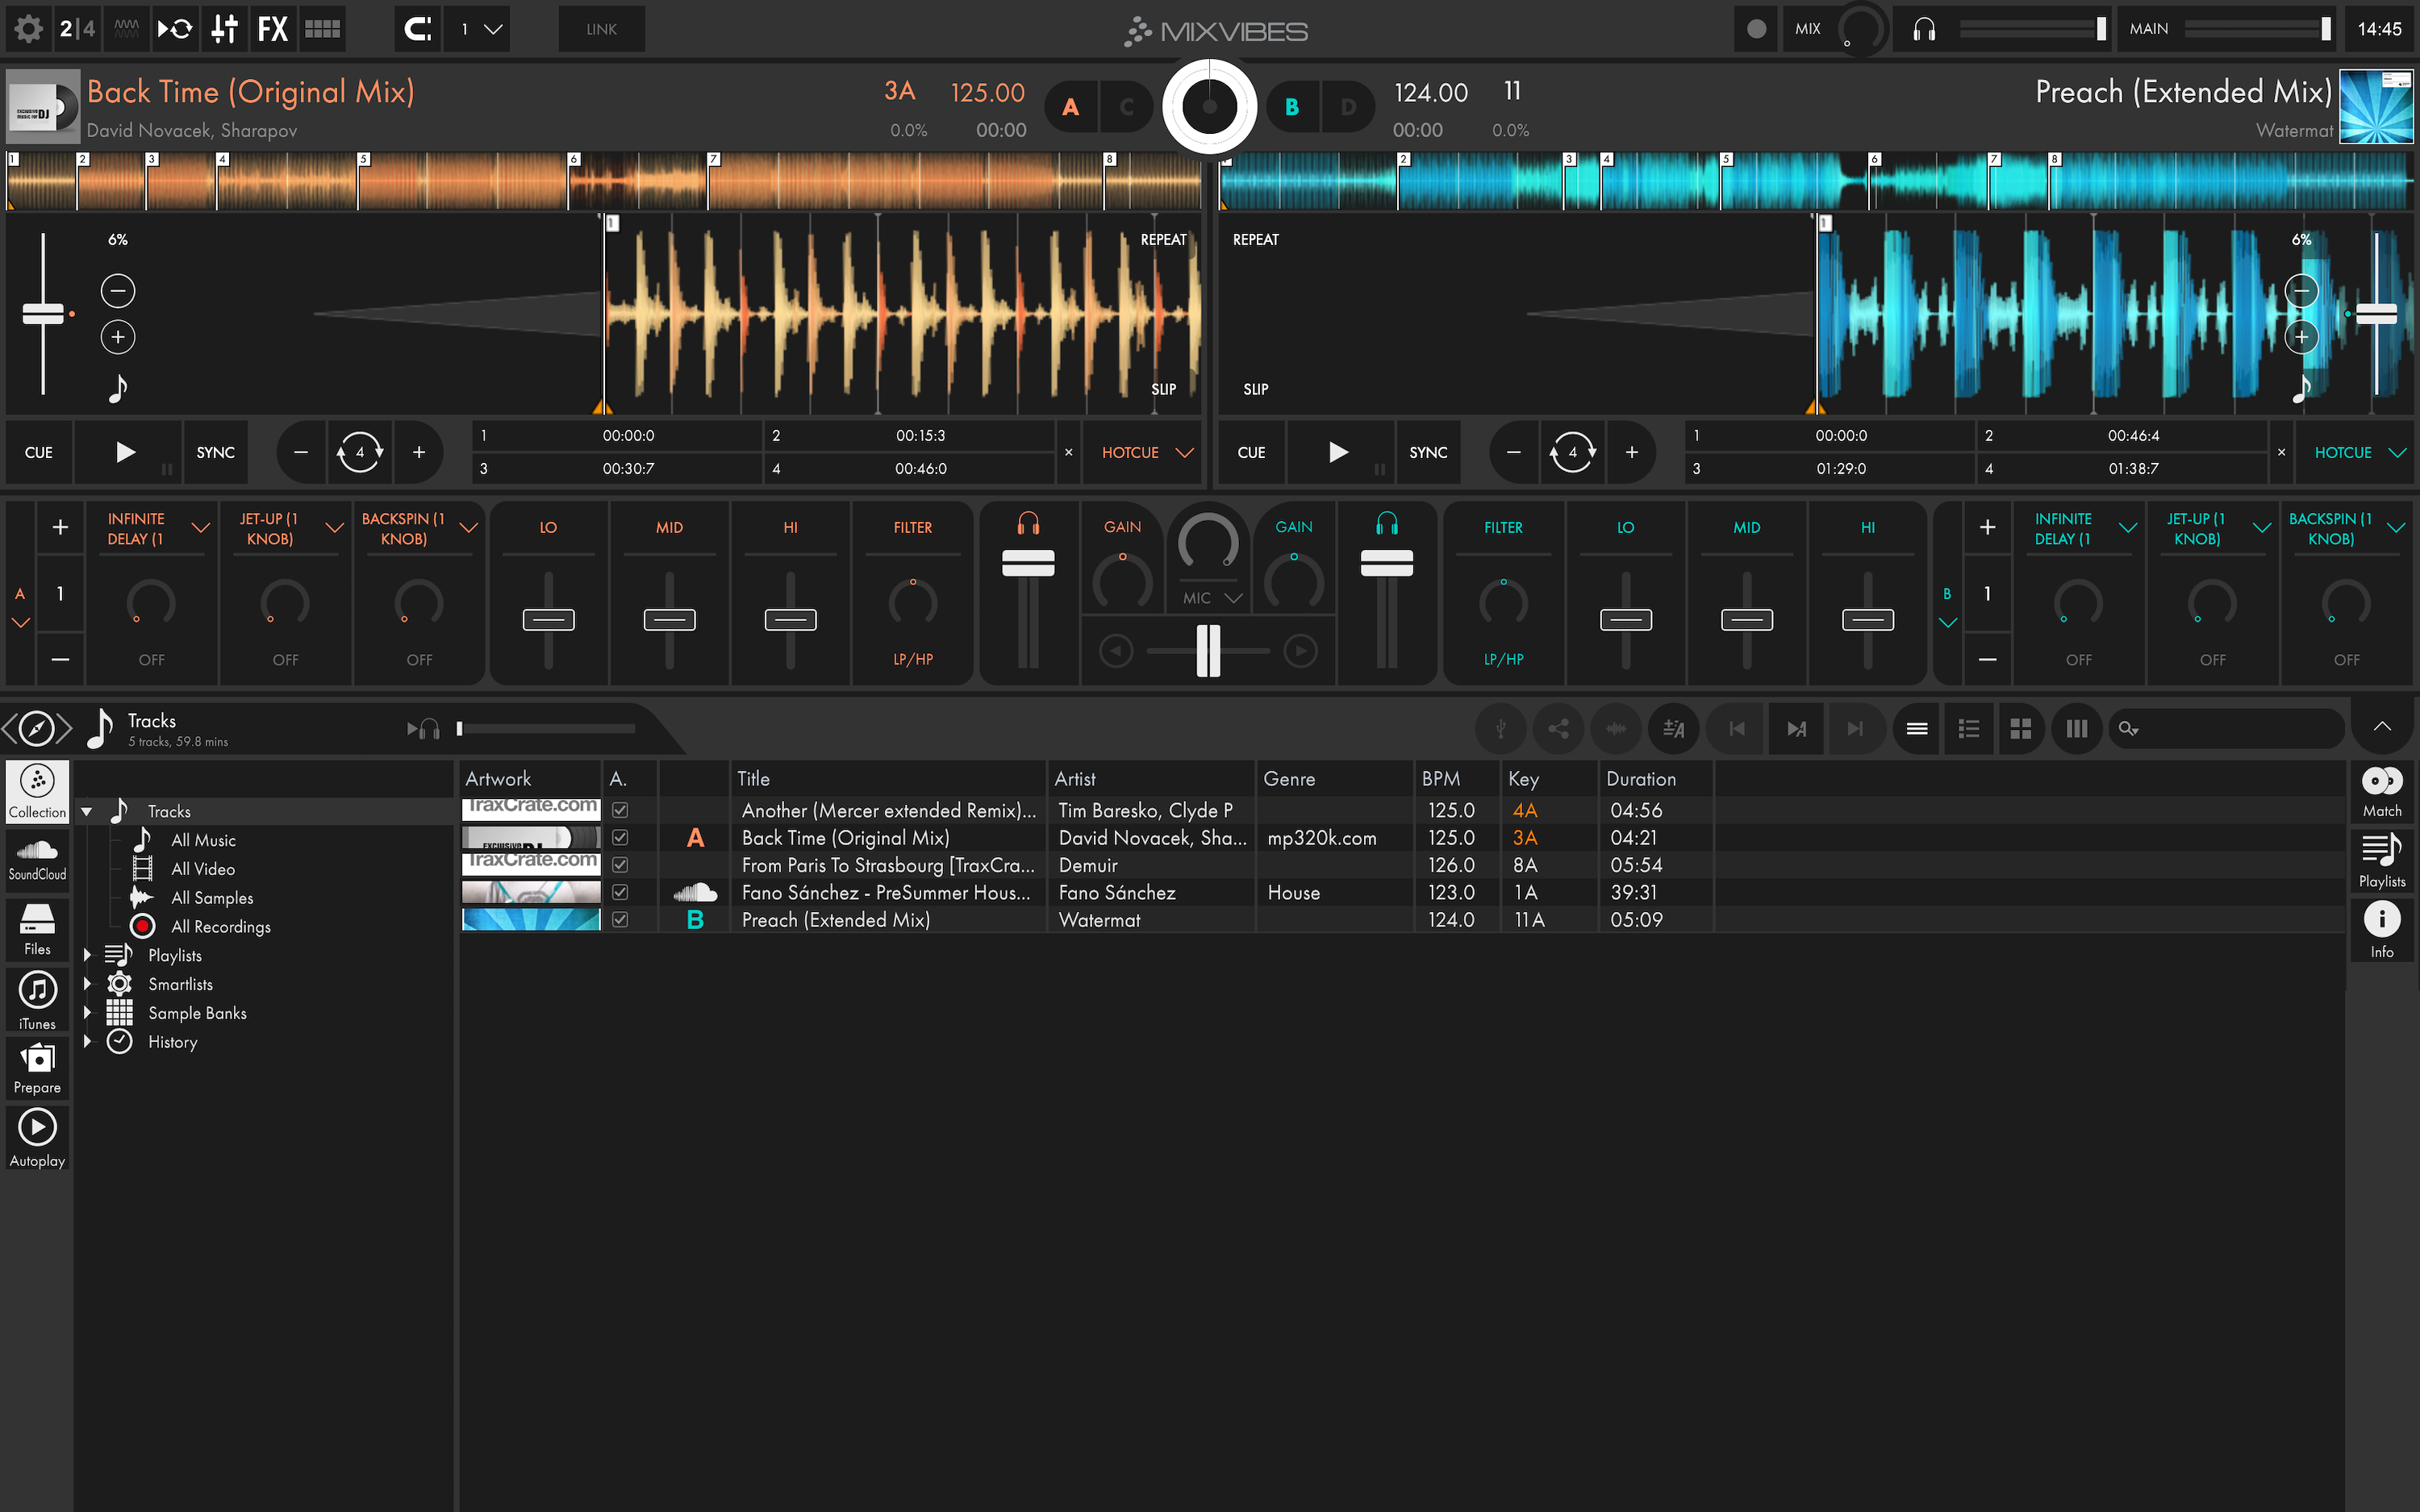Open the FX panel toggle
Image resolution: width=2420 pixels, height=1512 pixels.
pyautogui.click(x=273, y=29)
